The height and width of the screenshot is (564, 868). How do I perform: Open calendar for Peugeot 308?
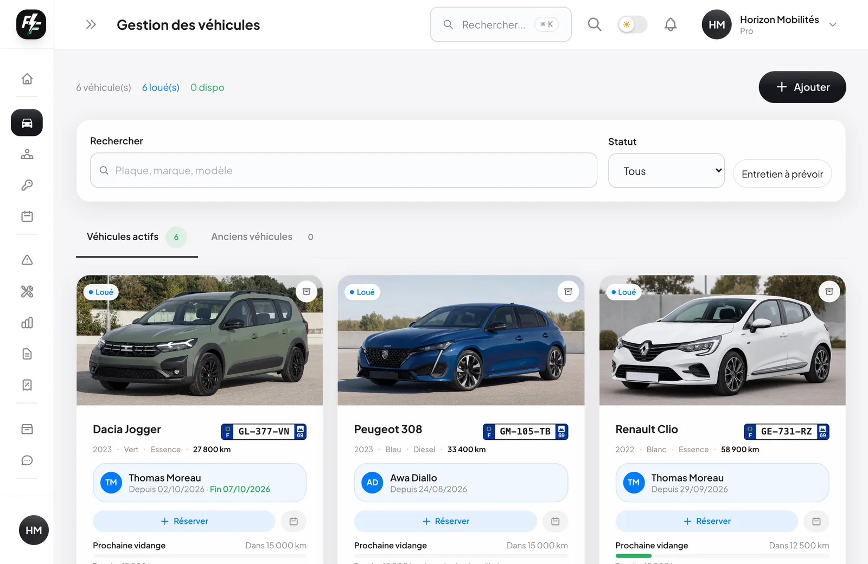click(x=555, y=521)
